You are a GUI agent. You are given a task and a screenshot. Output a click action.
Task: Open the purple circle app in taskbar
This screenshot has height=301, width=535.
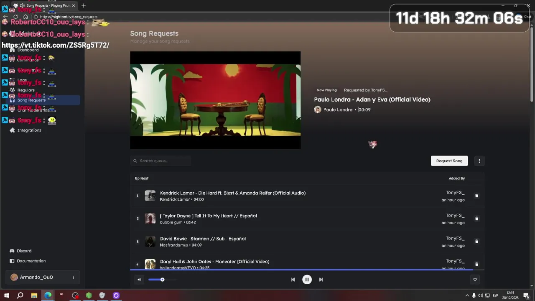tap(116, 296)
